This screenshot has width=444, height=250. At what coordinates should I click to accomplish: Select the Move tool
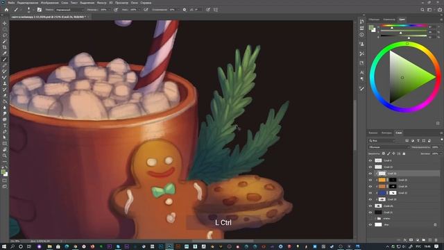tap(5, 23)
